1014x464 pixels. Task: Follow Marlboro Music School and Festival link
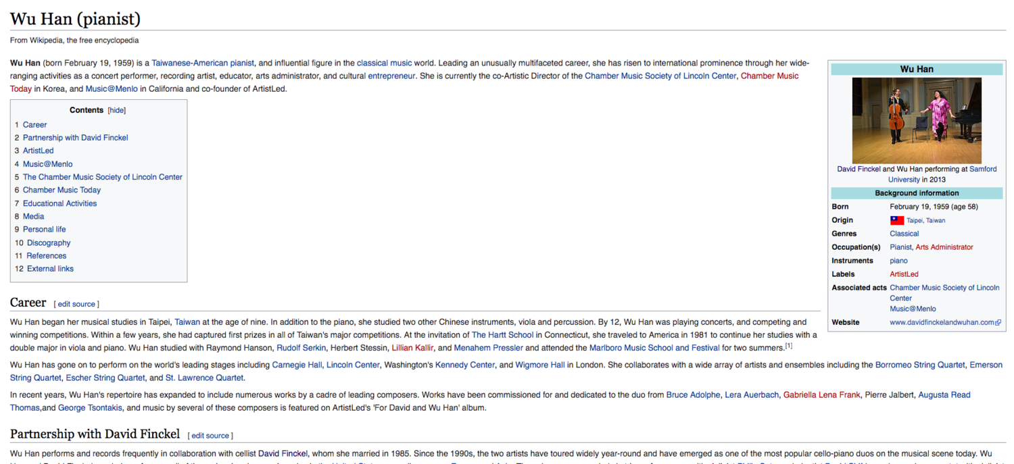pyautogui.click(x=654, y=348)
